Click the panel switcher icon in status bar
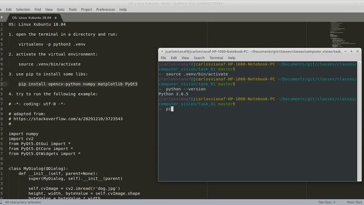364x205 pixels. tap(1, 202)
